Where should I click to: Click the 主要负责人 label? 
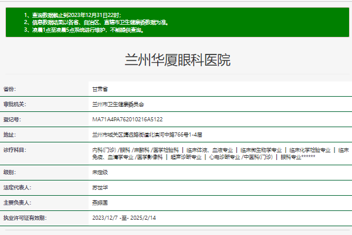17,203
